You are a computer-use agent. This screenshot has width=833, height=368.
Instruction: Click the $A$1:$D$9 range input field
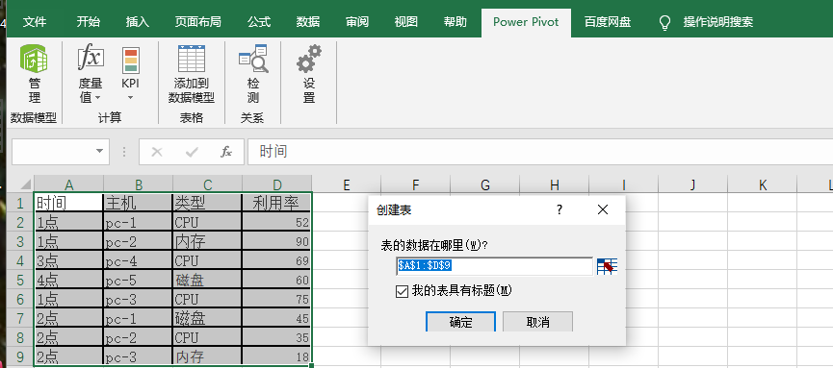tap(495, 266)
